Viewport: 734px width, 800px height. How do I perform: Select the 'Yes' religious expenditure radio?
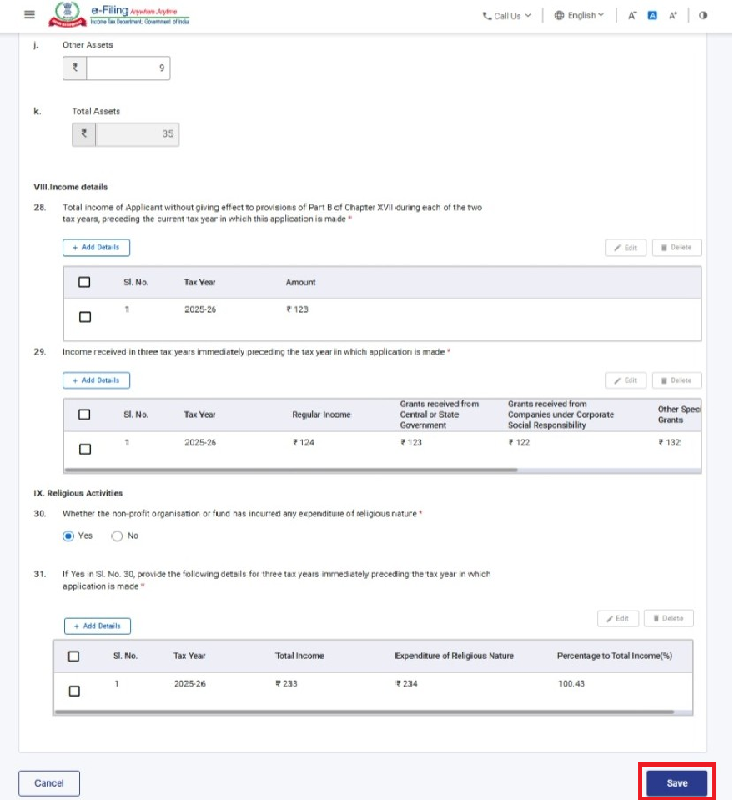click(68, 536)
